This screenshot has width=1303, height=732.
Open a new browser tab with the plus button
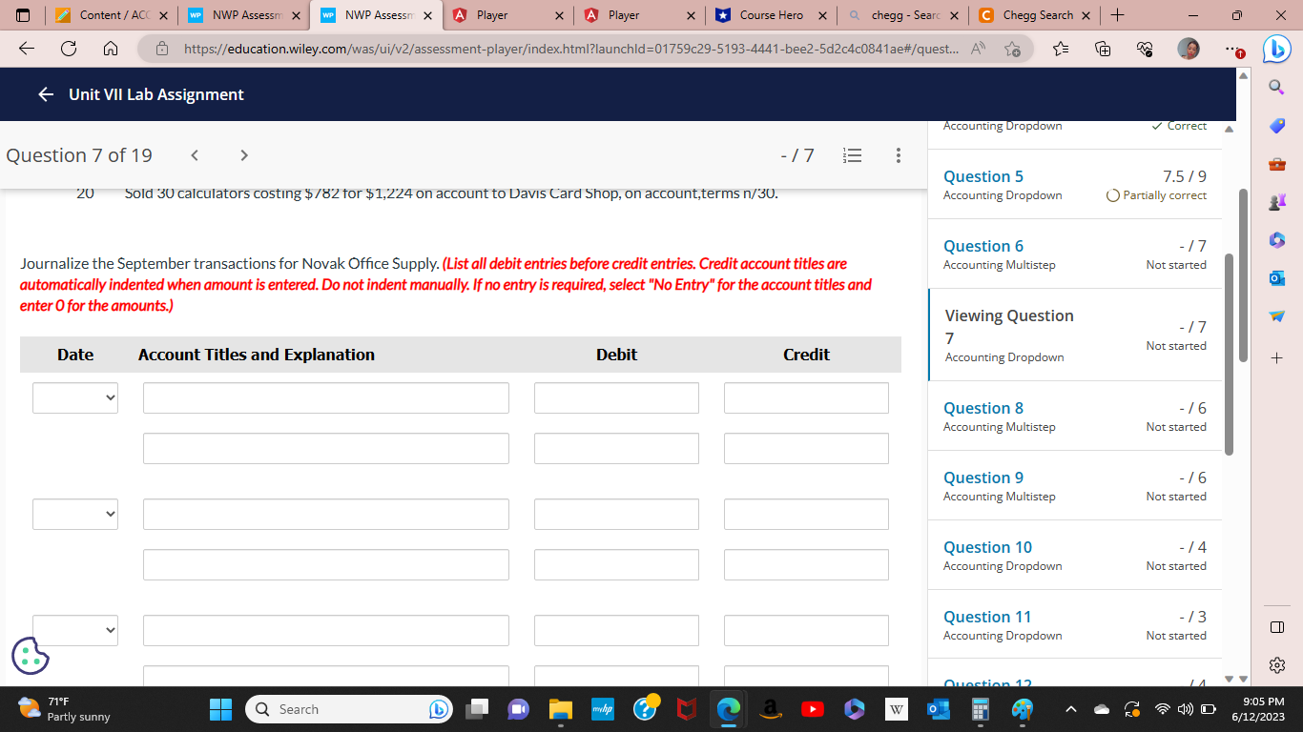coord(1118,15)
